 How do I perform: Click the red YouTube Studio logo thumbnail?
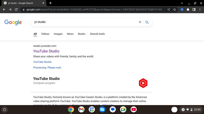[x=143, y=83]
